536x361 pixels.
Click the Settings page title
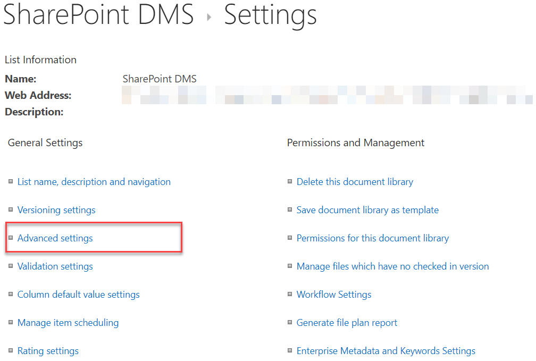point(270,16)
